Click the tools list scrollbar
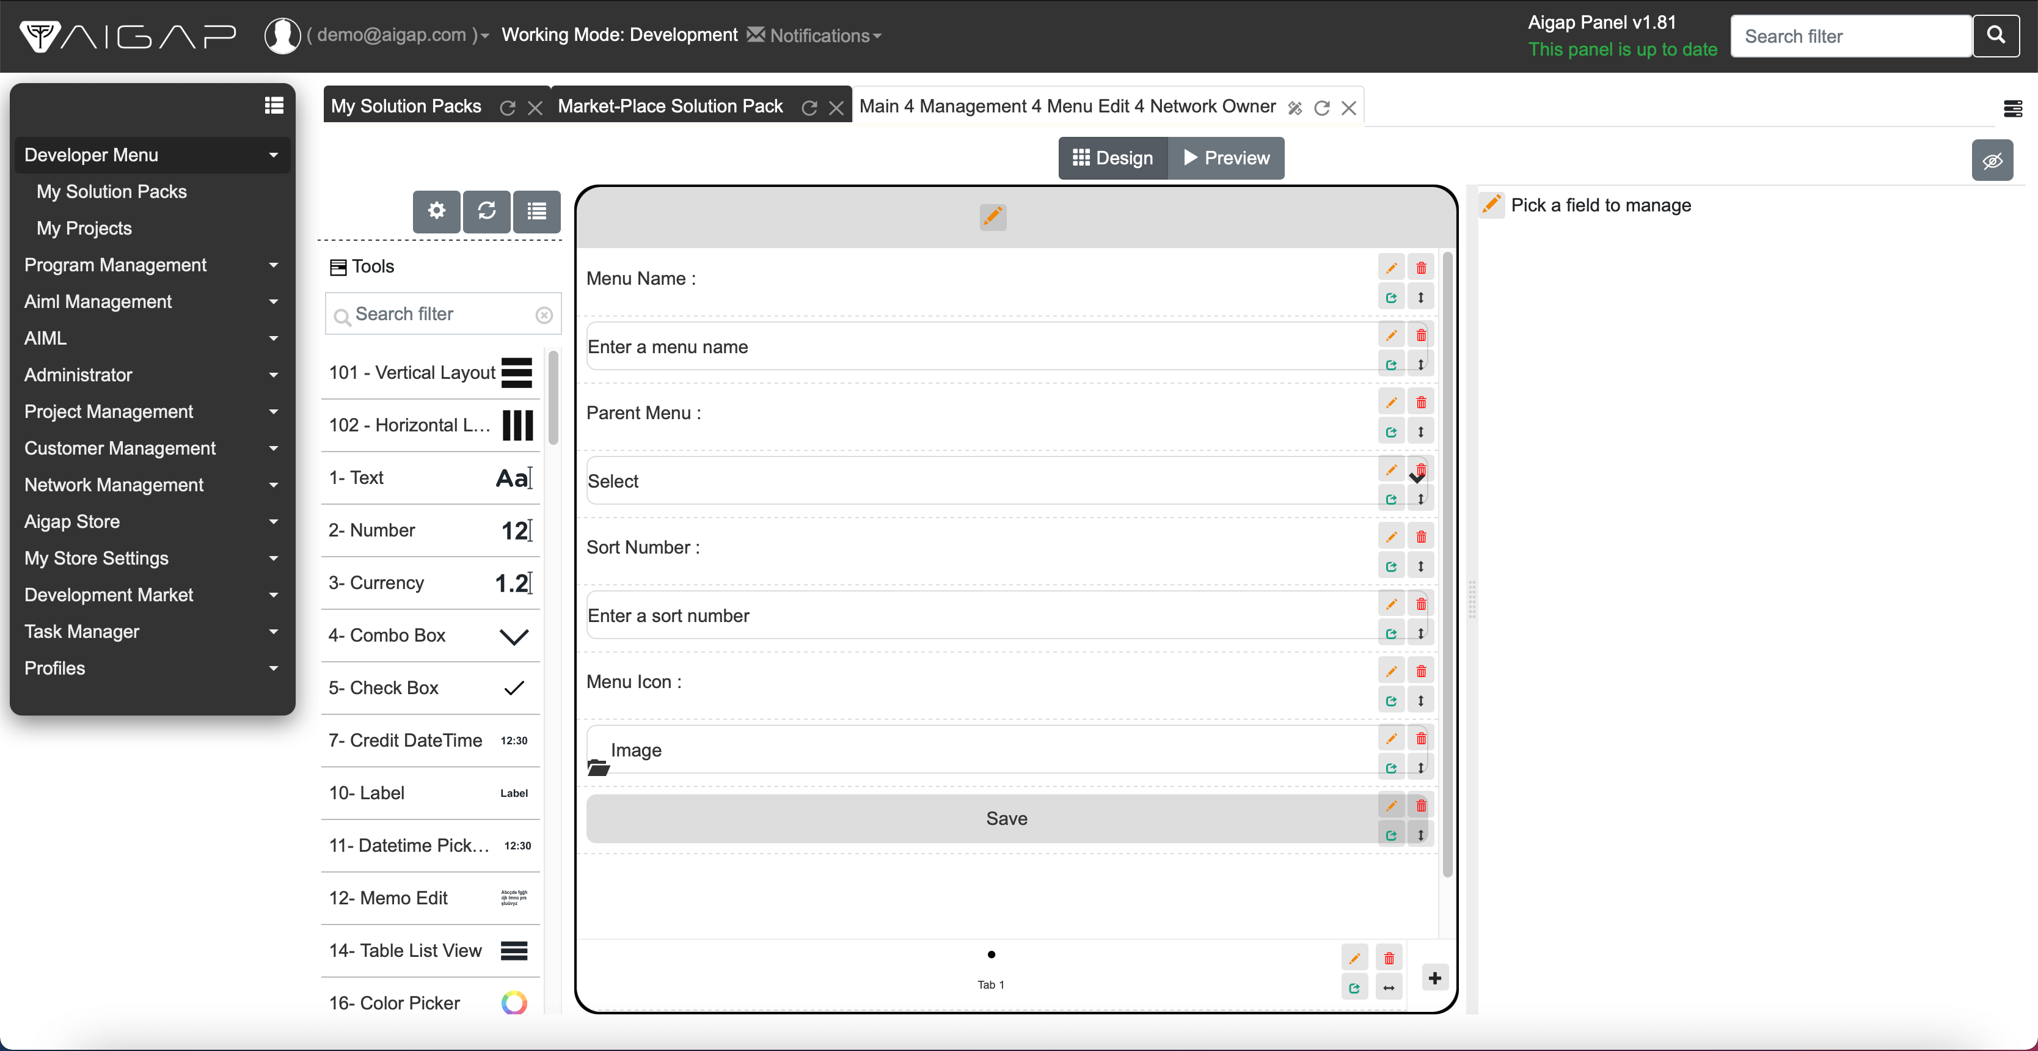2038x1051 pixels. point(553,399)
